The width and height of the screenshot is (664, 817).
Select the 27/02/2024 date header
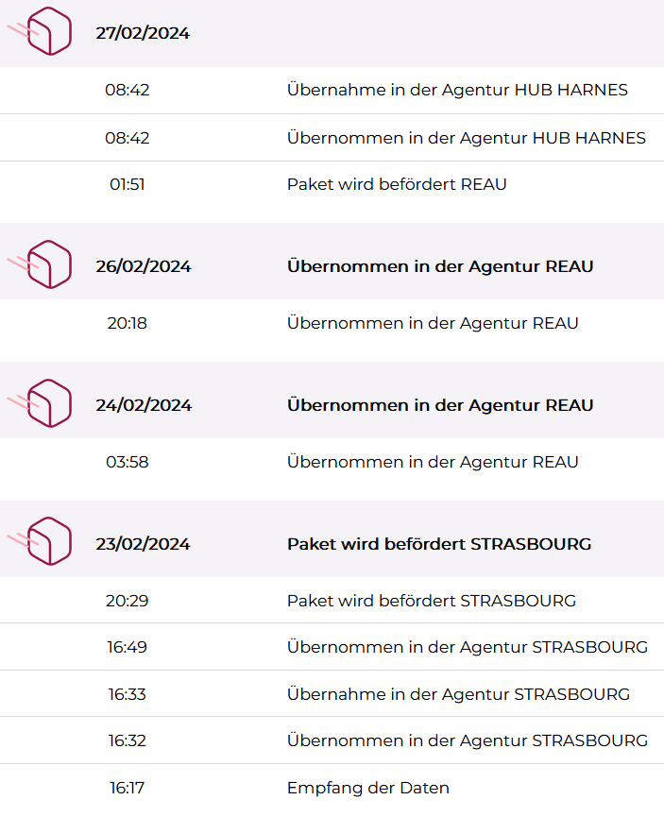point(143,33)
